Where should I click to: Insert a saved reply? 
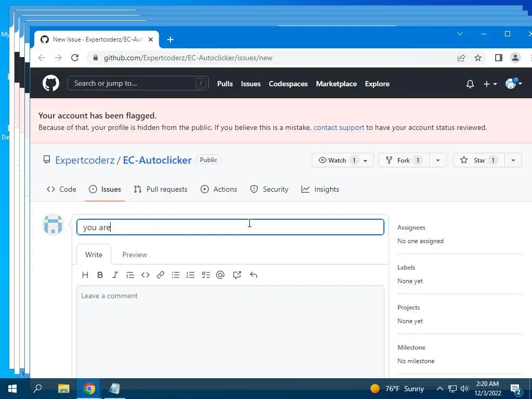coord(254,275)
